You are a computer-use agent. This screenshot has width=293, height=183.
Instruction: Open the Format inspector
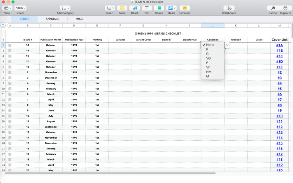click(273, 8)
